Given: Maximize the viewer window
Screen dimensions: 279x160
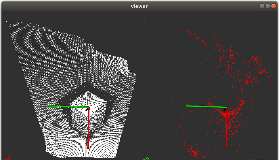Looking at the screenshot, I should point(267,6).
